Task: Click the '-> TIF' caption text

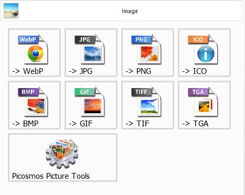Action: point(137,124)
